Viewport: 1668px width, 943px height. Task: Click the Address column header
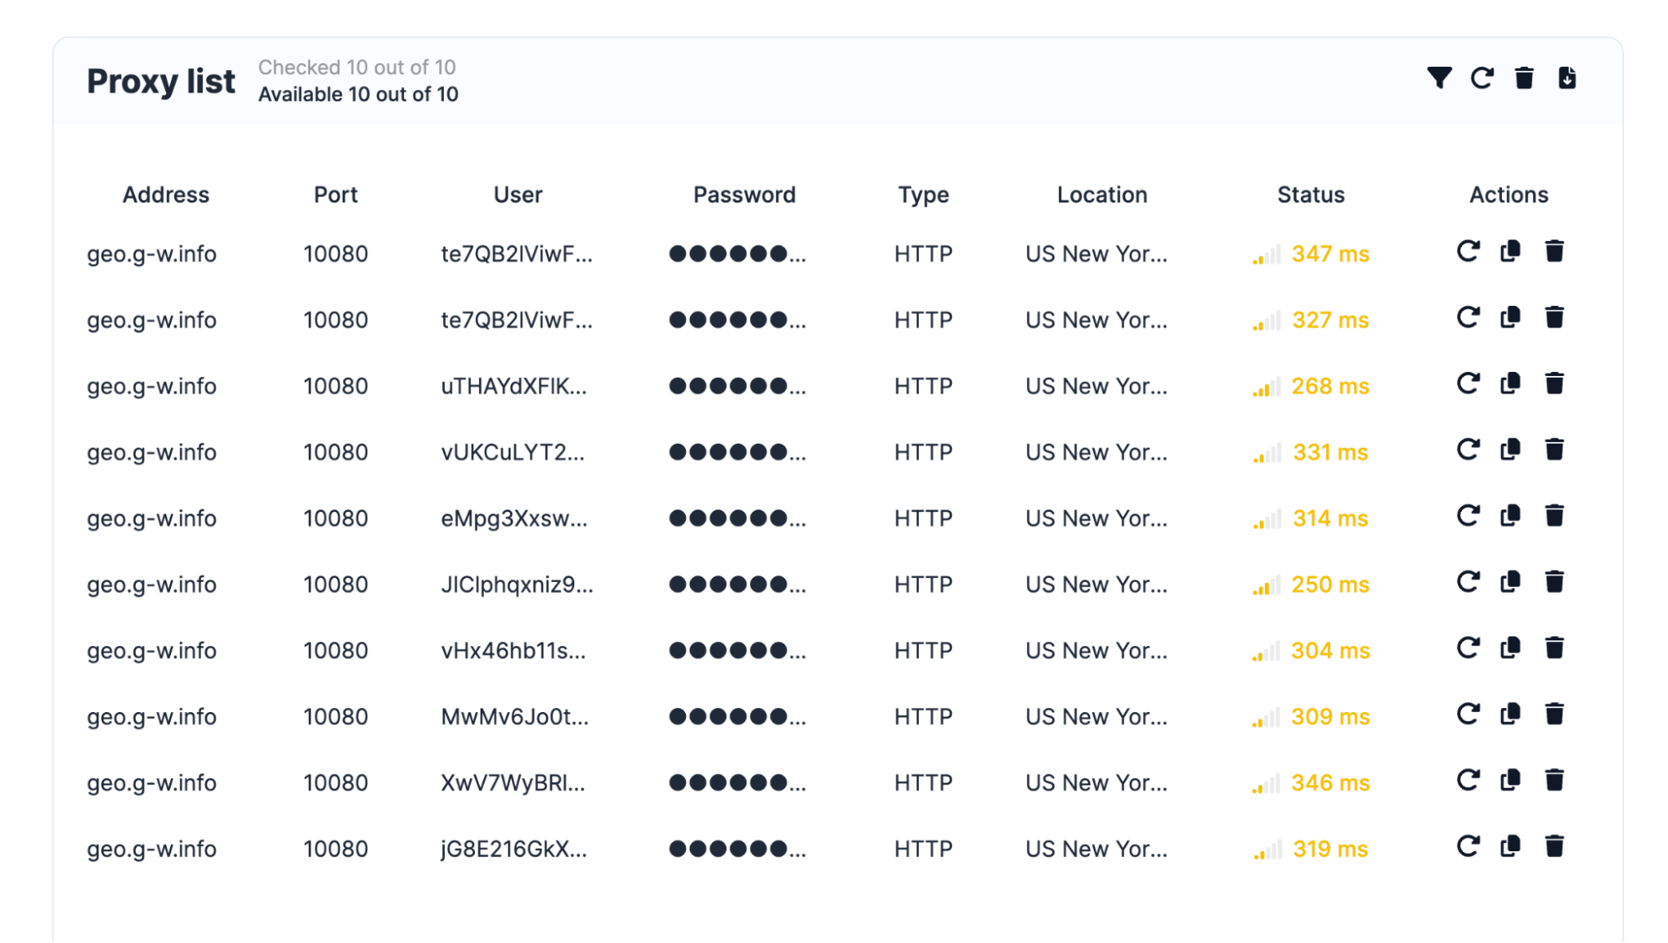(x=166, y=194)
